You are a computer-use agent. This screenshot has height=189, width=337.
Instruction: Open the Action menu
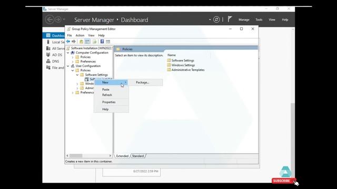click(80, 35)
